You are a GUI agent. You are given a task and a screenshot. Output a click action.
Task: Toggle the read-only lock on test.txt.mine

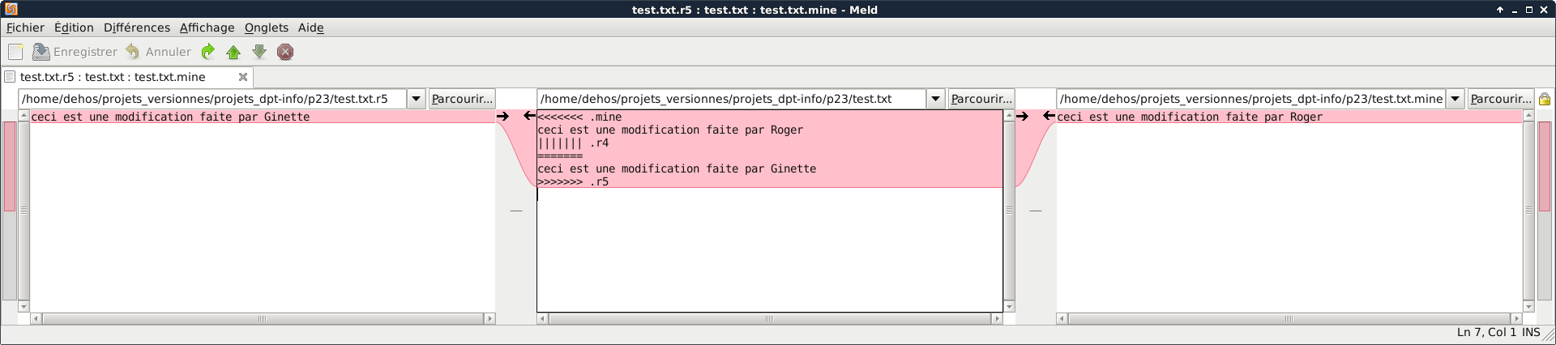pyautogui.click(x=1545, y=99)
